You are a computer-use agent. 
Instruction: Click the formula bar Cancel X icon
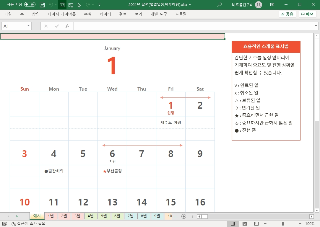coord(46,26)
